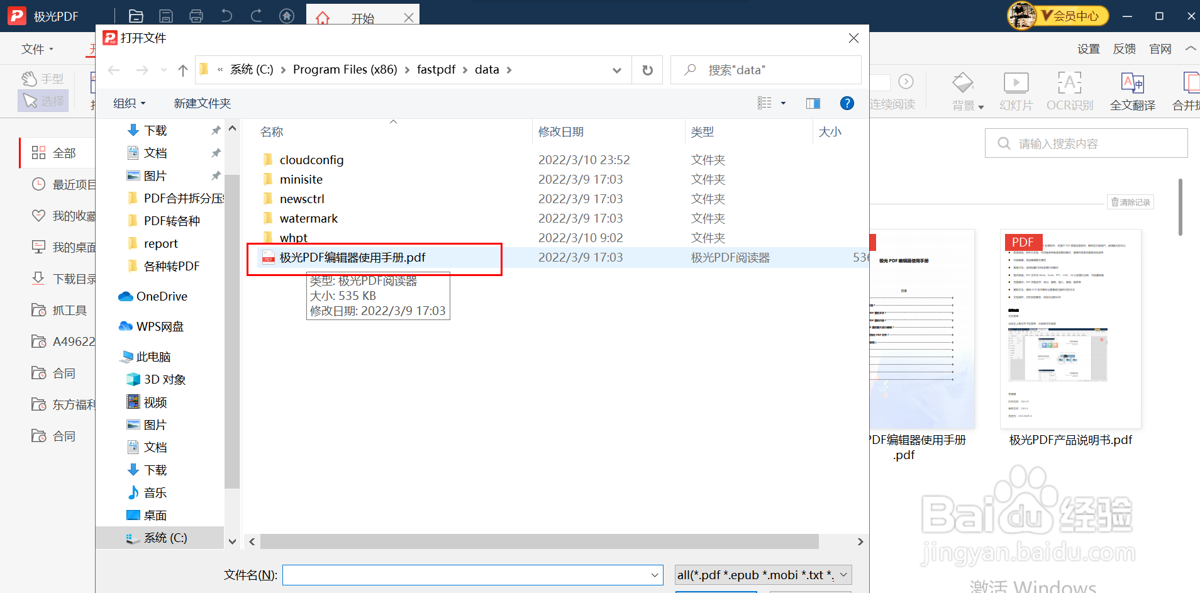Image resolution: width=1200 pixels, height=593 pixels.
Task: Sort by 名称 column header
Action: tap(272, 131)
